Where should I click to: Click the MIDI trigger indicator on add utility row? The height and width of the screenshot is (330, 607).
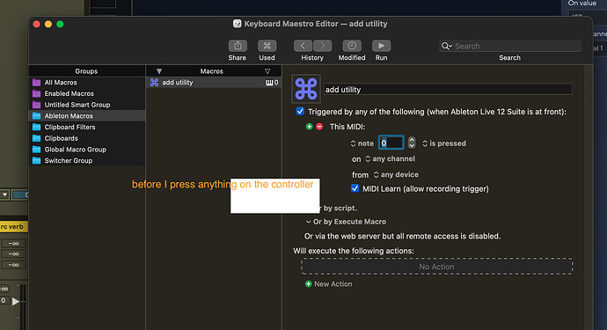272,83
